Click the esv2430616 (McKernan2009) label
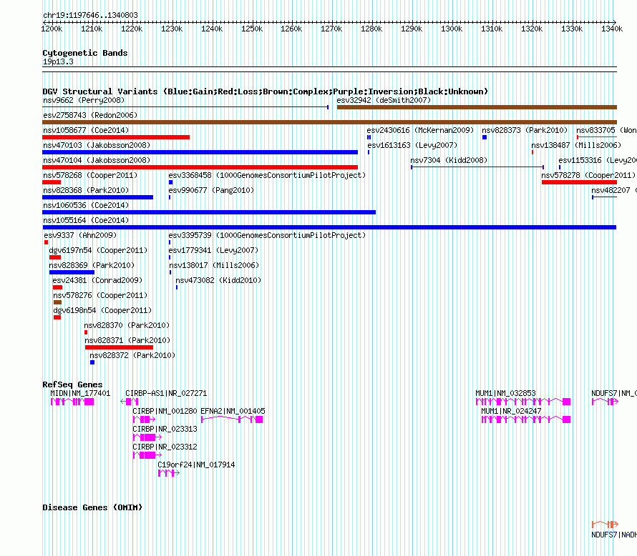Screen dimensions: 637x556 tap(420, 130)
